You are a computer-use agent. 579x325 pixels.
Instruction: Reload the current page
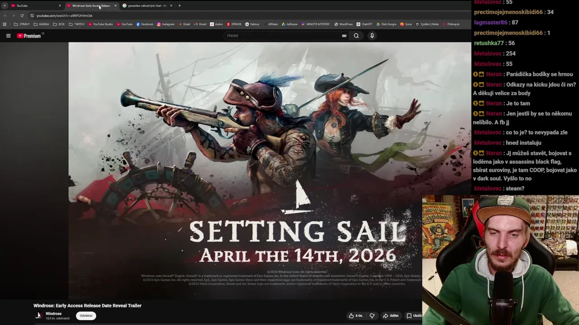[x=22, y=15]
